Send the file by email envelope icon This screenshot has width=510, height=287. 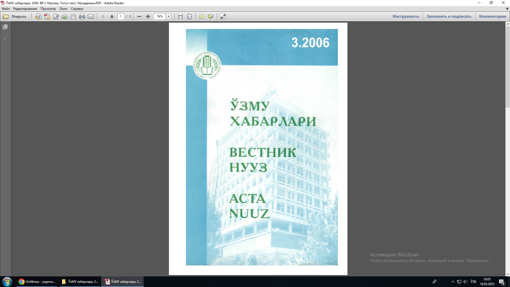point(91,16)
